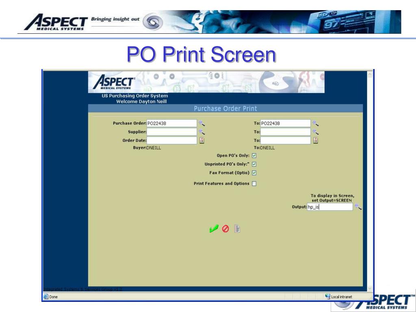The height and width of the screenshot is (312, 416).
Task: Click the Welcome Dayton Neill text
Action: click(x=141, y=101)
